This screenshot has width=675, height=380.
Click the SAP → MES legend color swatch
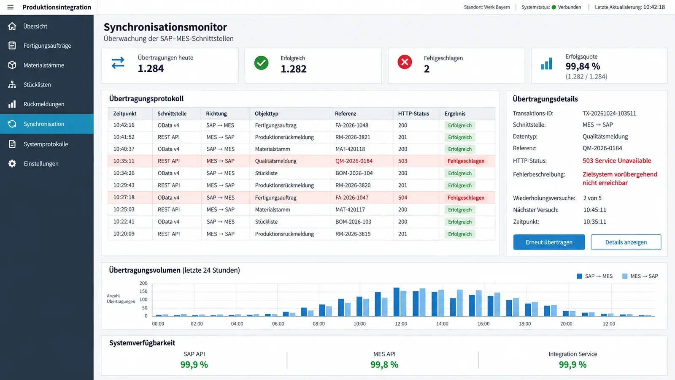[x=579, y=276]
